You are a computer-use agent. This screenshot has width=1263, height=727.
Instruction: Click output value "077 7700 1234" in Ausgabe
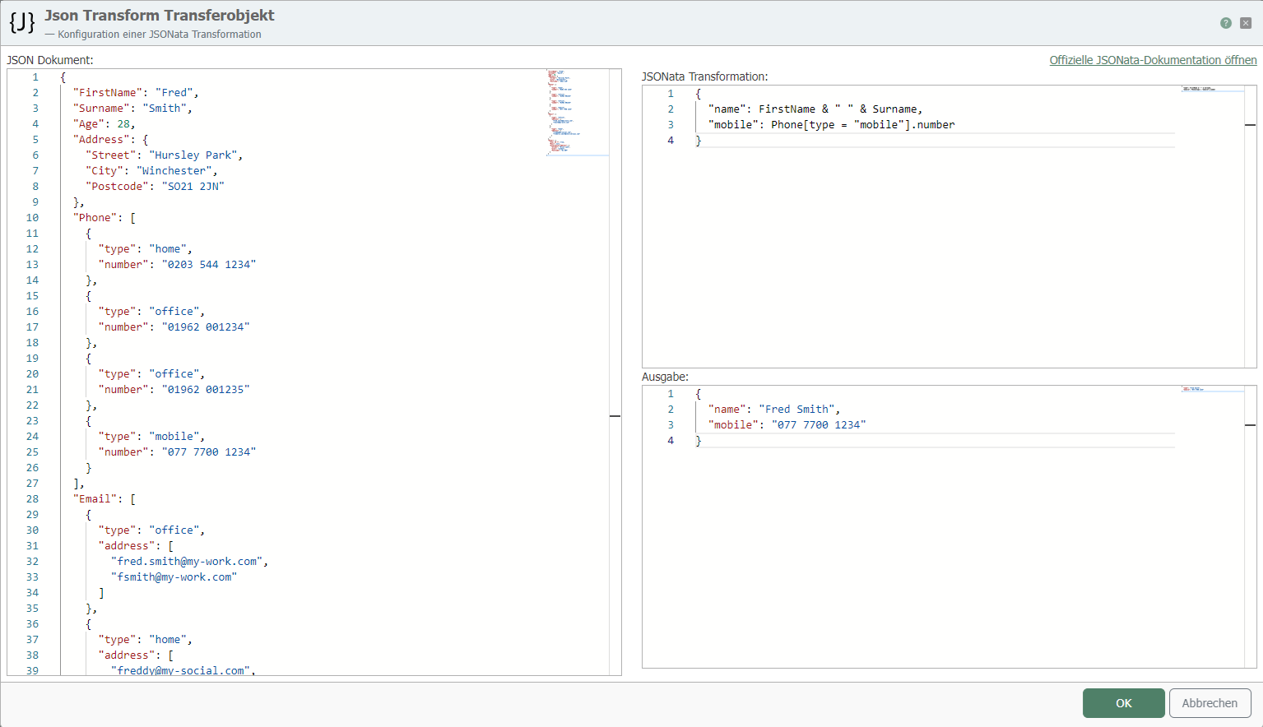tap(818, 425)
